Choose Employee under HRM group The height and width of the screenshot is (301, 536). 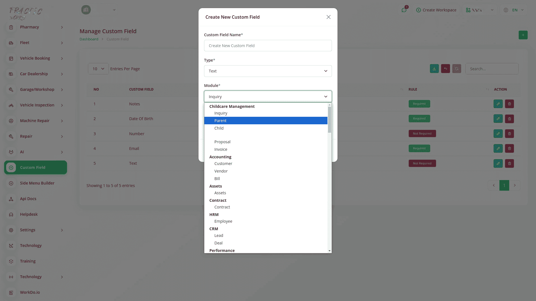(x=223, y=221)
